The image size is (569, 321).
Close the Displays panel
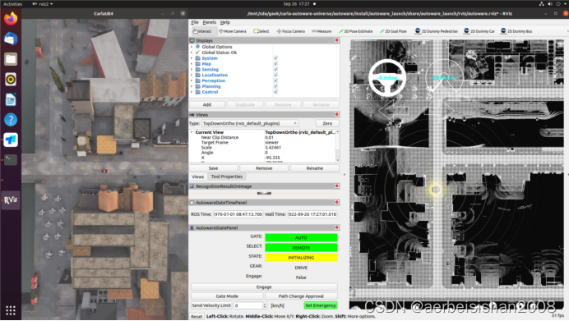(337, 40)
